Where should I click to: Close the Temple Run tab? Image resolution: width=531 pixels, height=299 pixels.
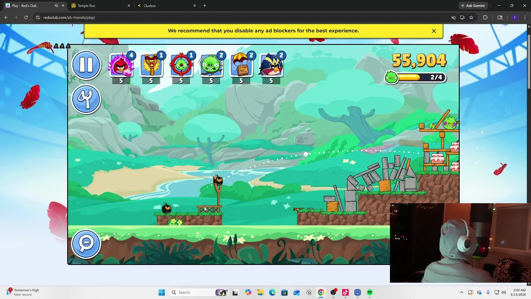[129, 6]
